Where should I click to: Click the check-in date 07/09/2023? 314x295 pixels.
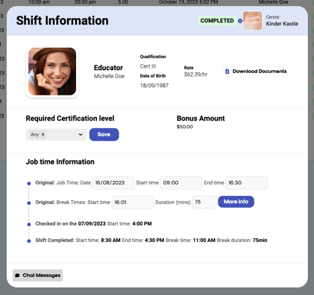point(92,223)
